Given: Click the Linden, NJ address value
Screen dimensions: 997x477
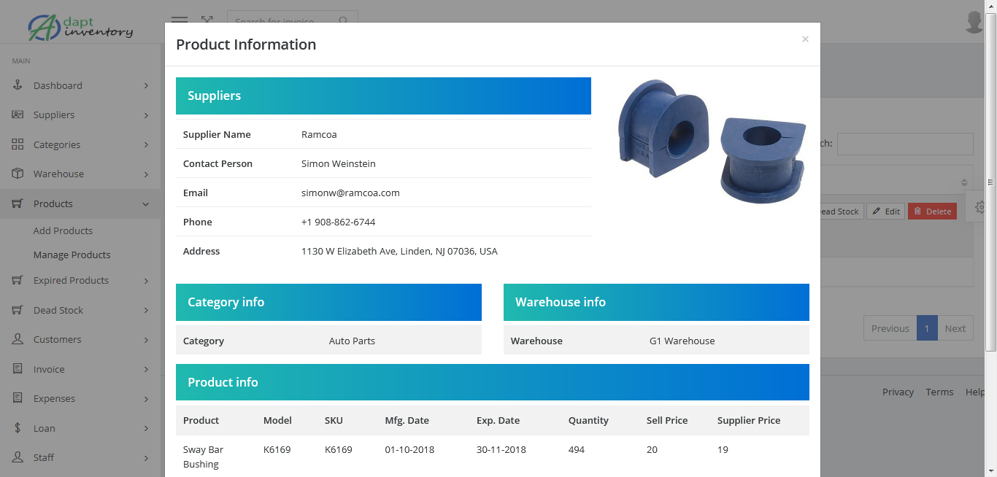Looking at the screenshot, I should [399, 251].
